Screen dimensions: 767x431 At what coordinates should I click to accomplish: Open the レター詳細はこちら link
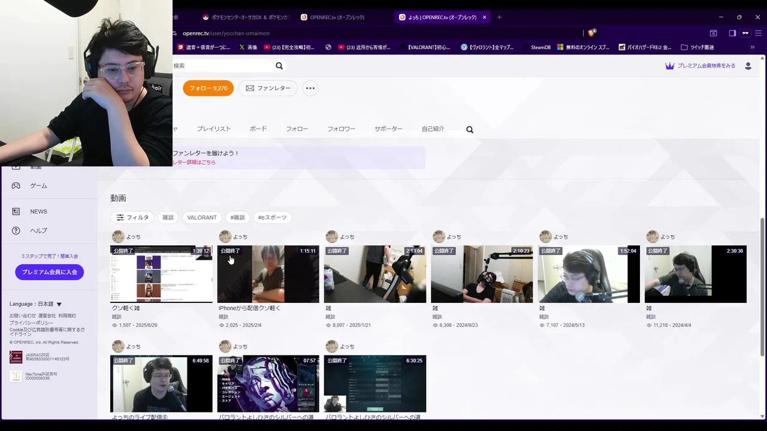(194, 162)
